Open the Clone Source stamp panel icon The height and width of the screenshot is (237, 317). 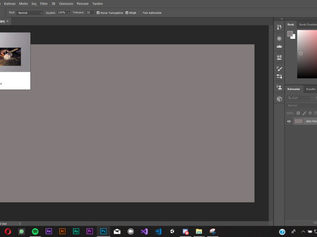(x=279, y=87)
